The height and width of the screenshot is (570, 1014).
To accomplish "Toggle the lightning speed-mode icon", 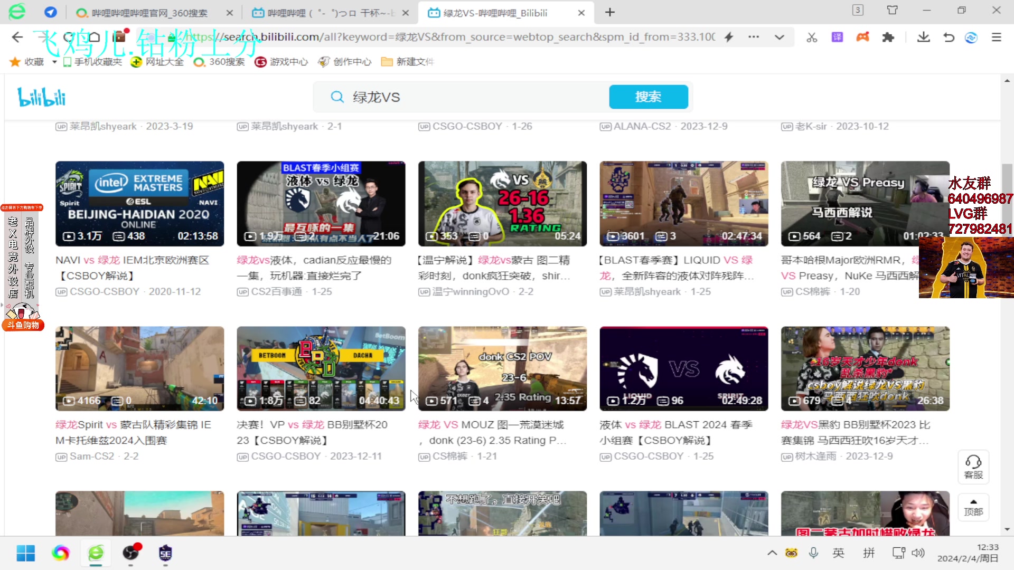I will click(x=729, y=37).
